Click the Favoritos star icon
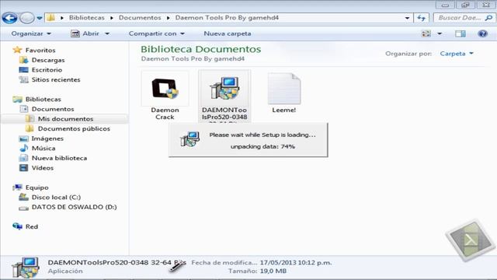The image size is (497, 280). click(x=17, y=50)
